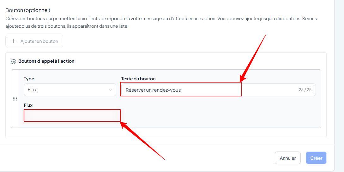Click the 23 / 25 character counter
Image resolution: width=344 pixels, height=172 pixels.
click(x=305, y=89)
